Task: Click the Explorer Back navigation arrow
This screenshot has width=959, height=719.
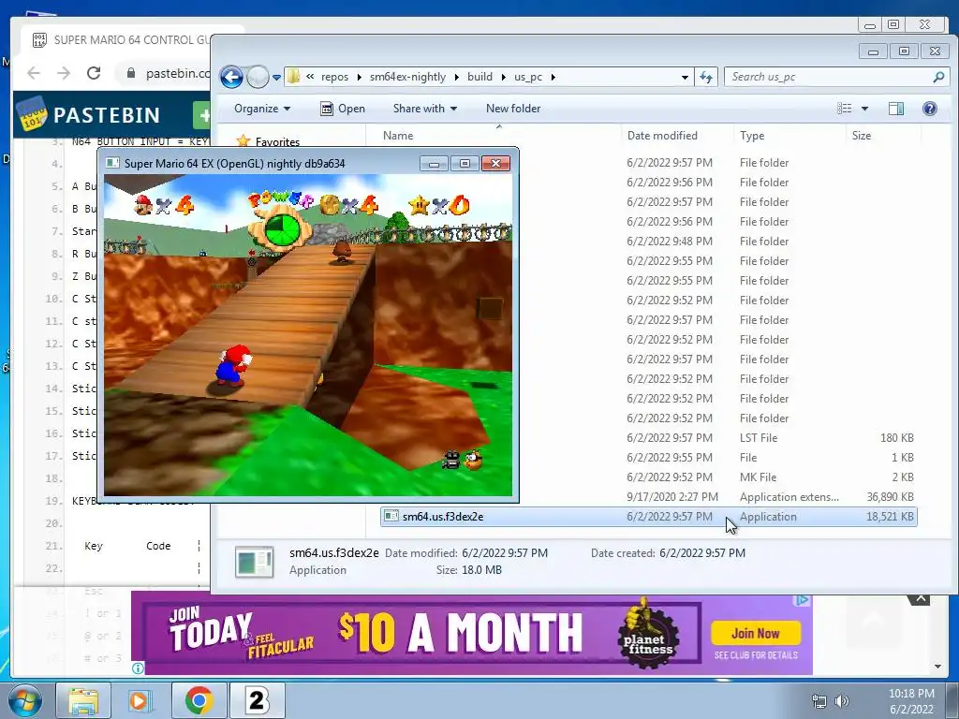Action: click(x=231, y=77)
